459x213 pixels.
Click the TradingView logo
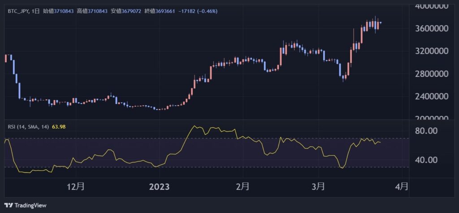click(x=26, y=205)
